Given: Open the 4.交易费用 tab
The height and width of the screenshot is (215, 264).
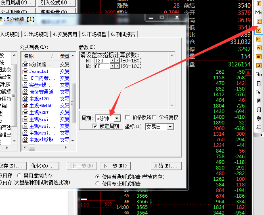Looking at the screenshot, I should tap(65, 34).
